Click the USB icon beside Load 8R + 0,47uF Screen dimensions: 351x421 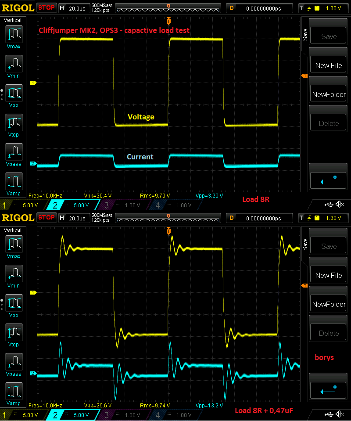pyautogui.click(x=329, y=415)
